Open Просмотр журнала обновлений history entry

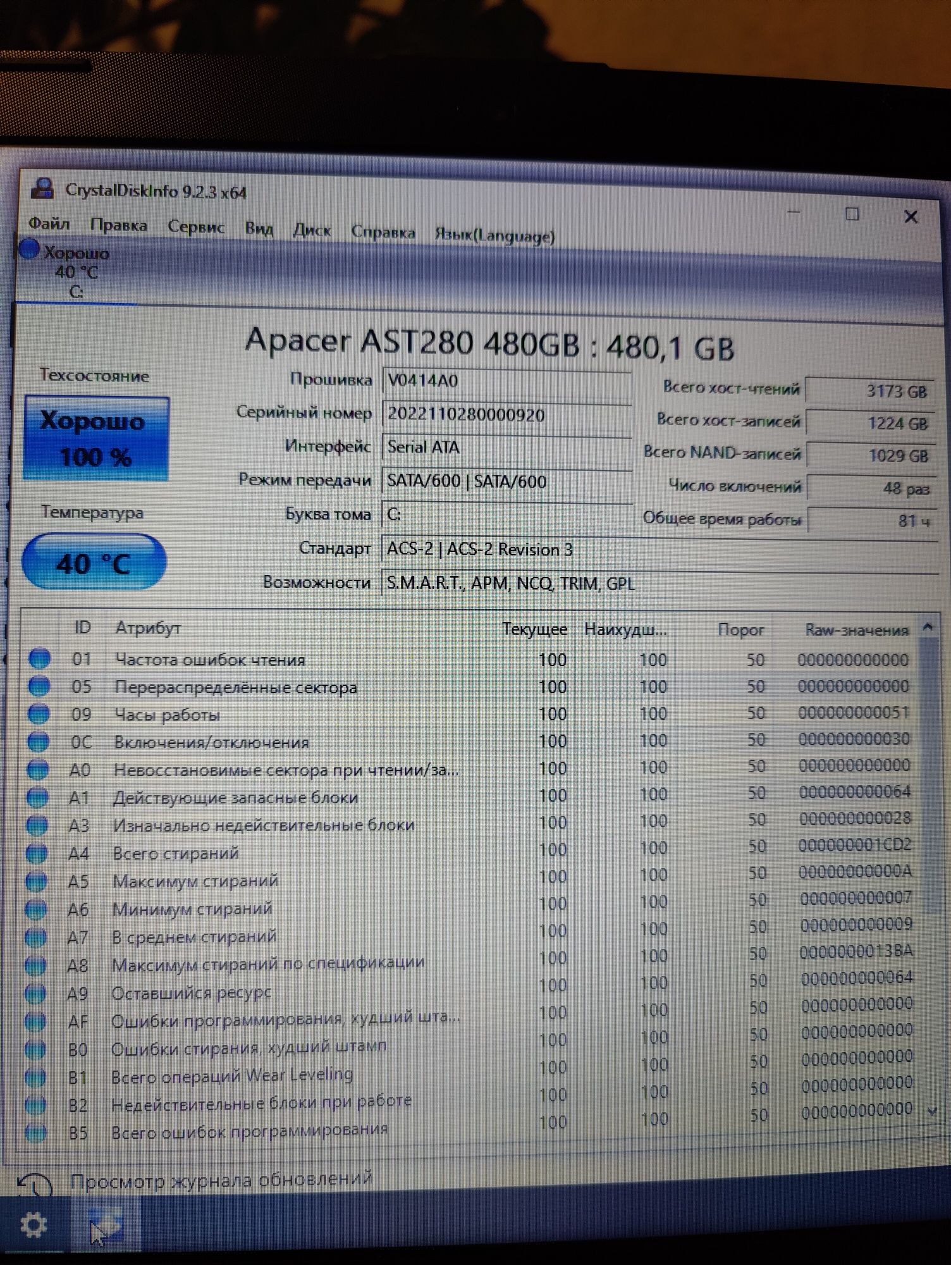221,1180
